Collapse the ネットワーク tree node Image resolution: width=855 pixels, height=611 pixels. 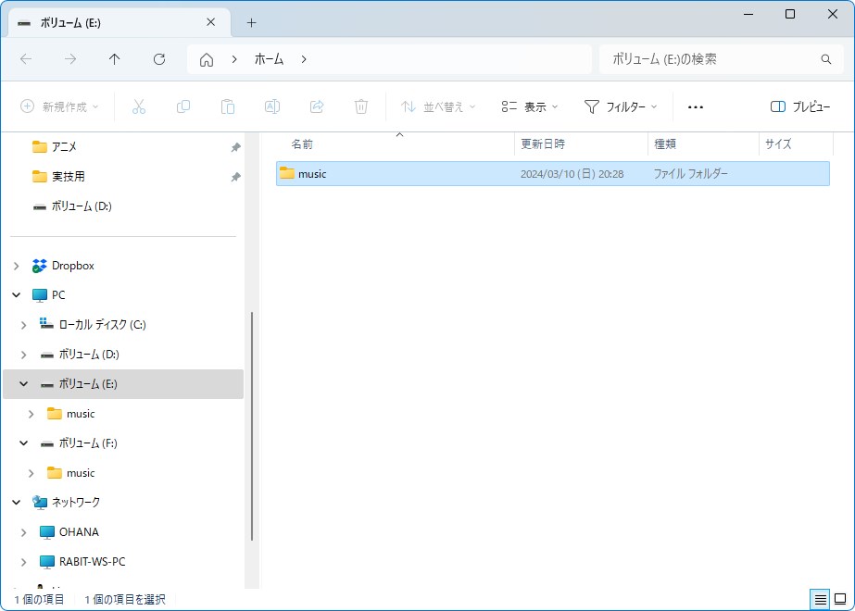coord(16,503)
